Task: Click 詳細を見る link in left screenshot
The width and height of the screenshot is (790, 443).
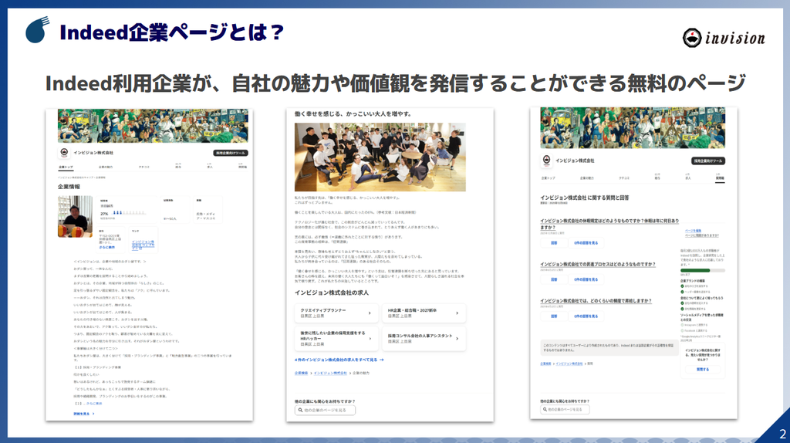Action: [83, 414]
